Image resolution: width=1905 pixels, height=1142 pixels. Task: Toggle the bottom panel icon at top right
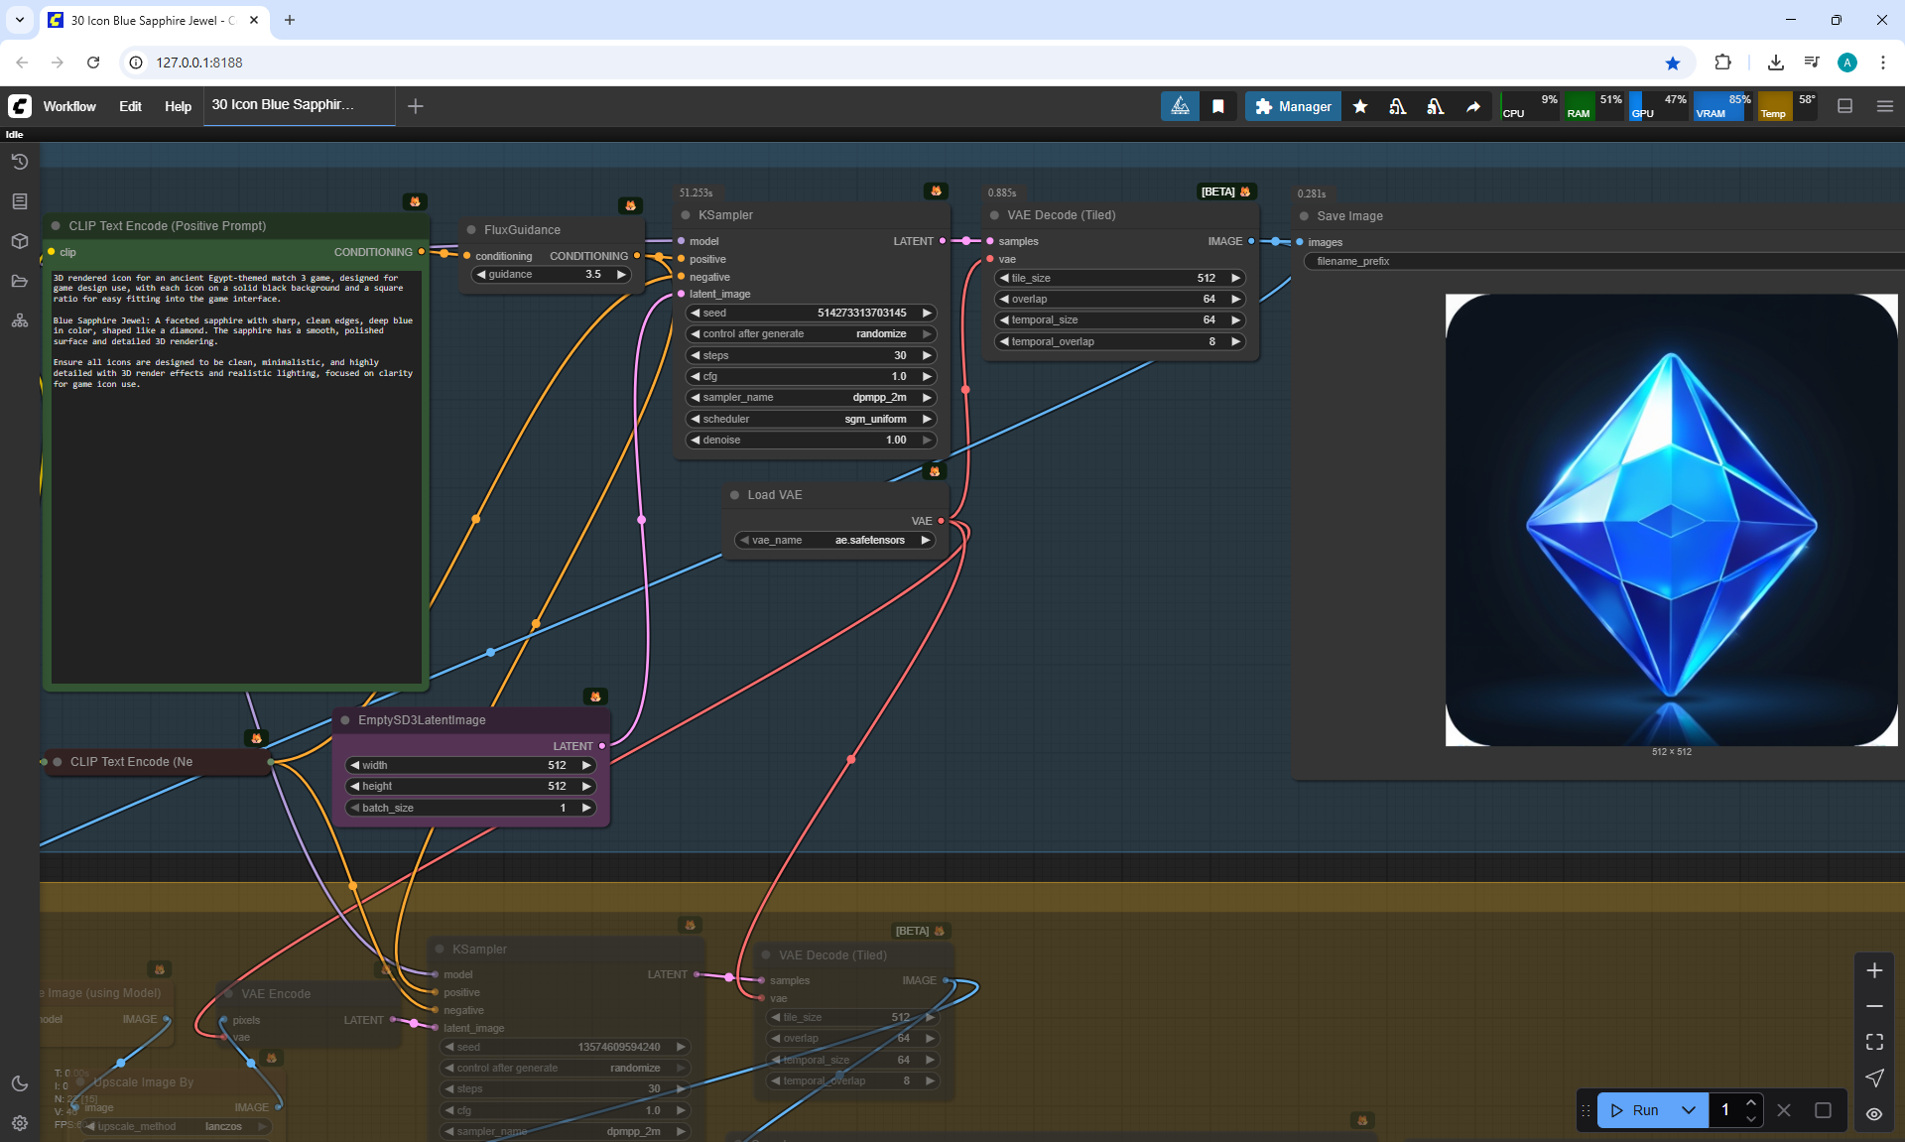[x=1845, y=106]
